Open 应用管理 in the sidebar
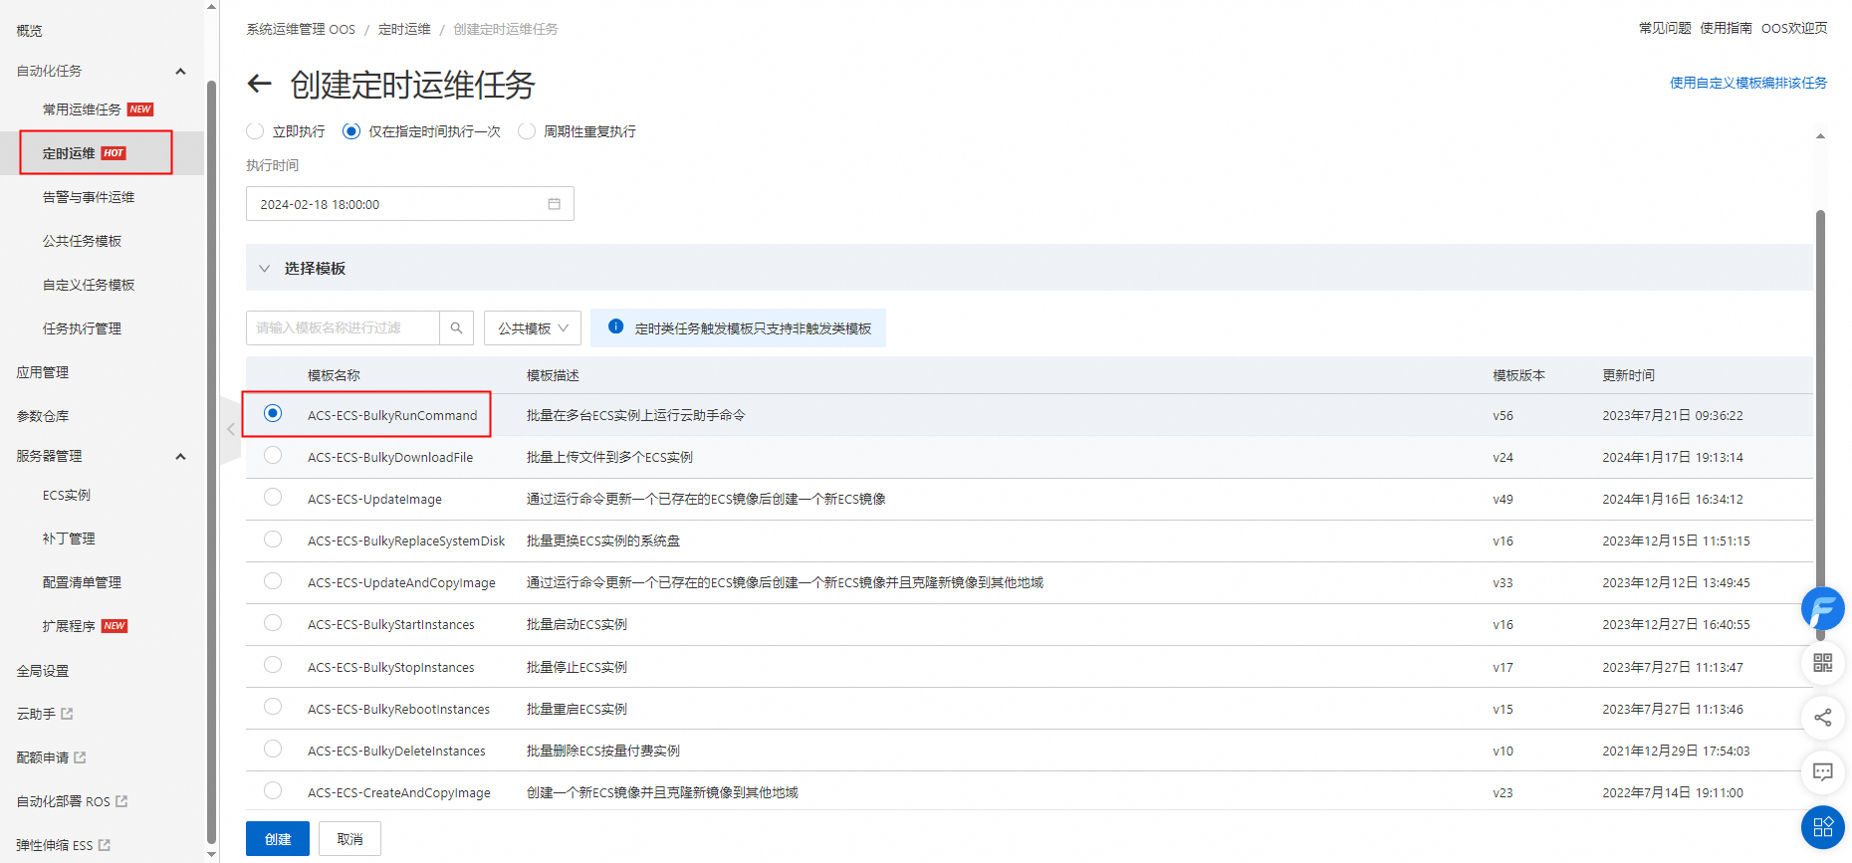This screenshot has width=1852, height=863. click(43, 372)
